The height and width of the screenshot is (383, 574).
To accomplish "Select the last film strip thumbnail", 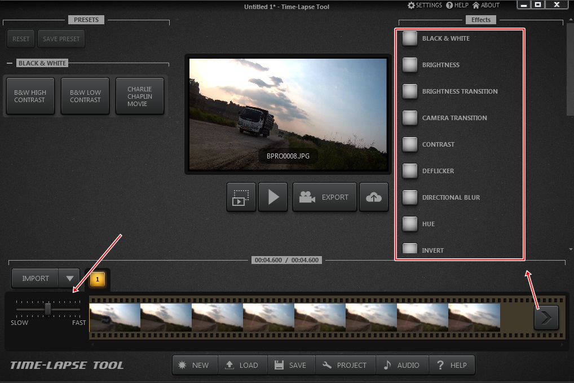I will point(474,318).
